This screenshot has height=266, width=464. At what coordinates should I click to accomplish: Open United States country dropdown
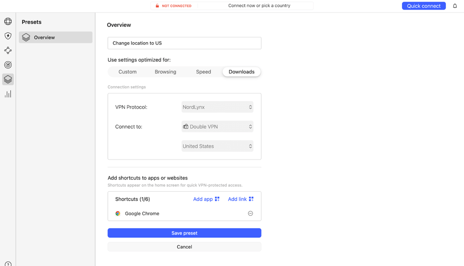coord(217,146)
